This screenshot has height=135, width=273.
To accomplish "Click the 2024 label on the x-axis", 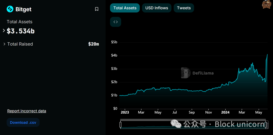I will [225, 112].
